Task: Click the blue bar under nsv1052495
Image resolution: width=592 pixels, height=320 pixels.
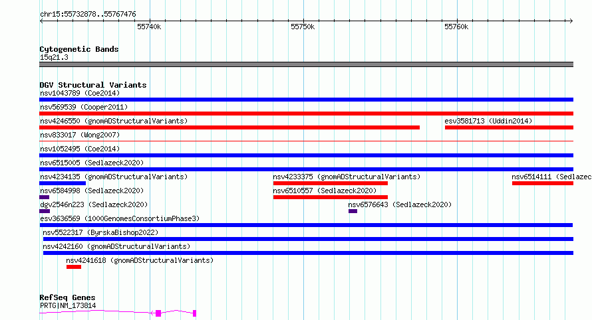Action: (306, 155)
